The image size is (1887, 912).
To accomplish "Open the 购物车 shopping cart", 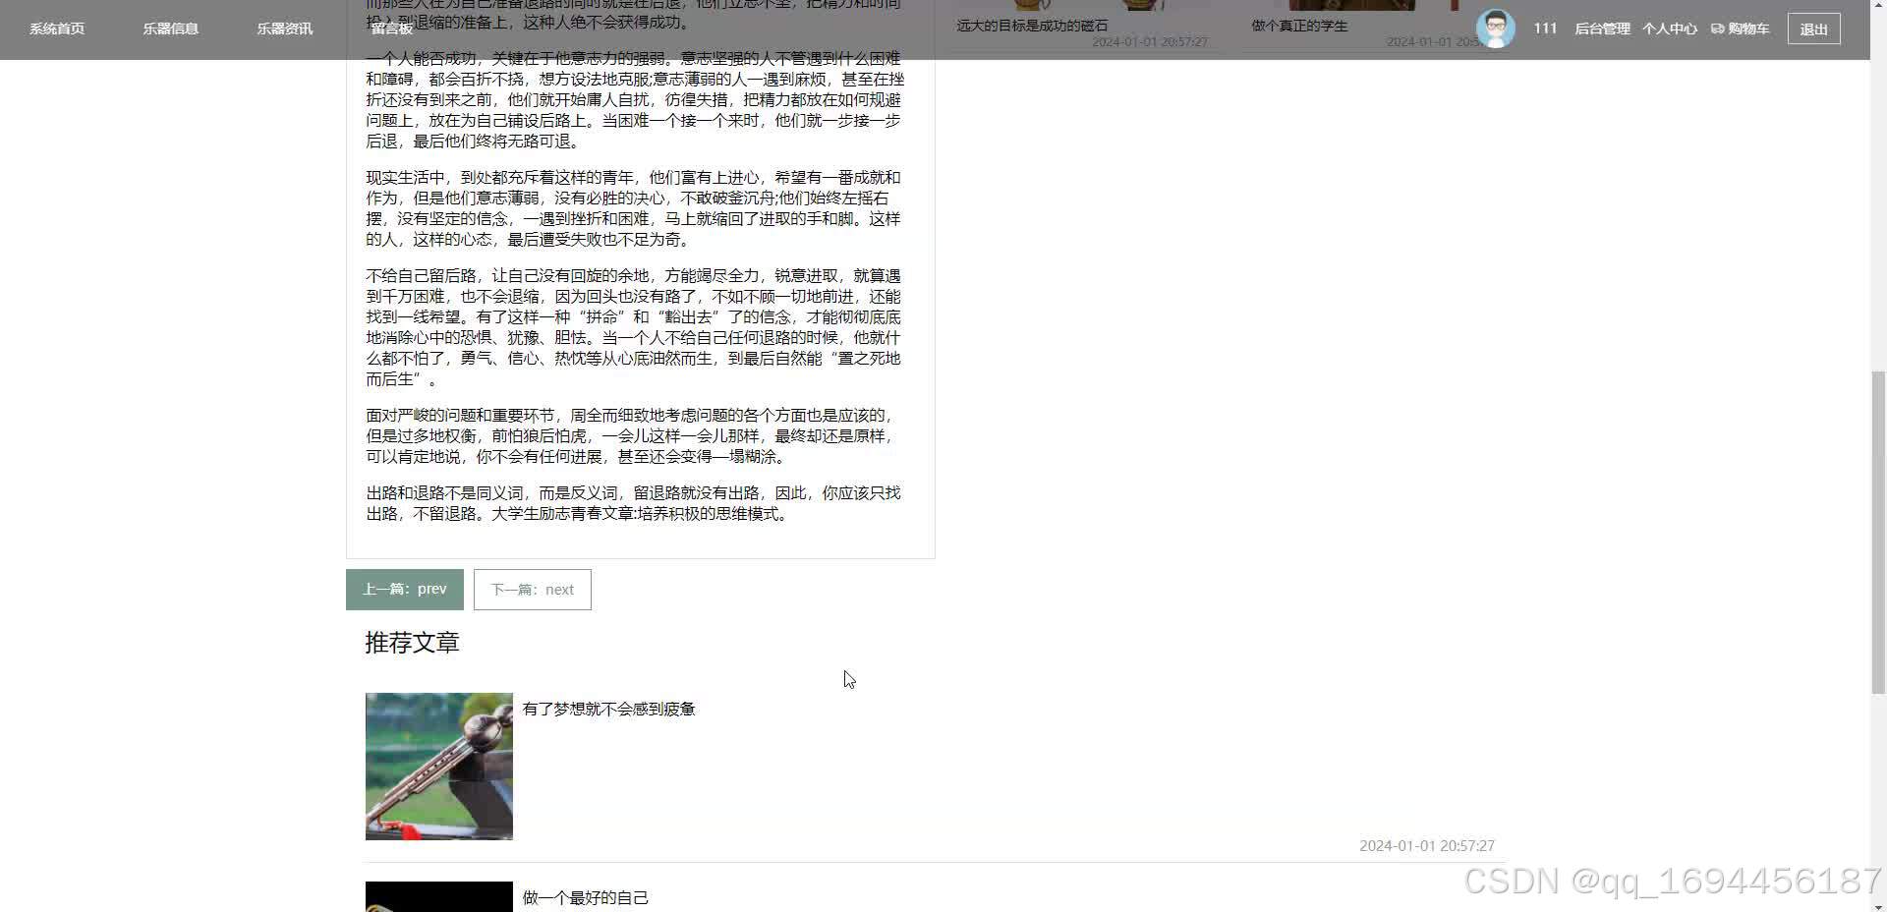I will [1740, 28].
